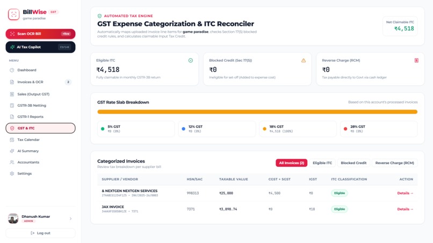Go to Sales (Output GST) page
433x243 pixels.
[x=40, y=94]
